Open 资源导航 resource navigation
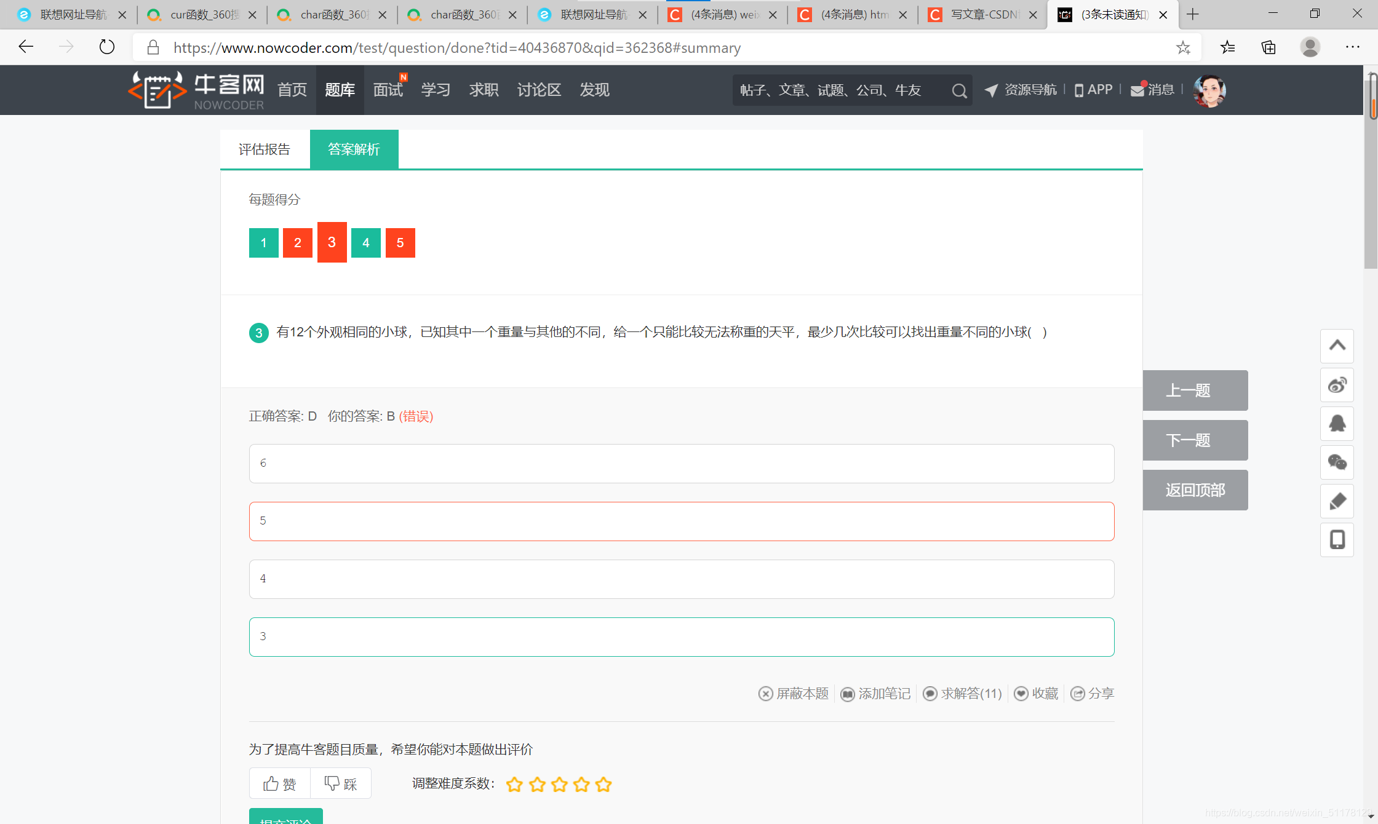1378x824 pixels. pyautogui.click(x=1021, y=90)
